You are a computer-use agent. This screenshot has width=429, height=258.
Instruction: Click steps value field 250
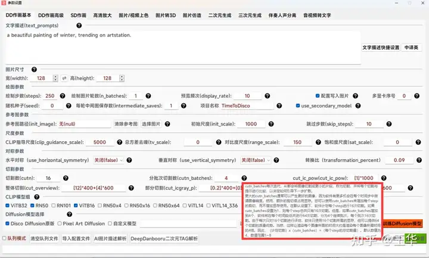50,96
